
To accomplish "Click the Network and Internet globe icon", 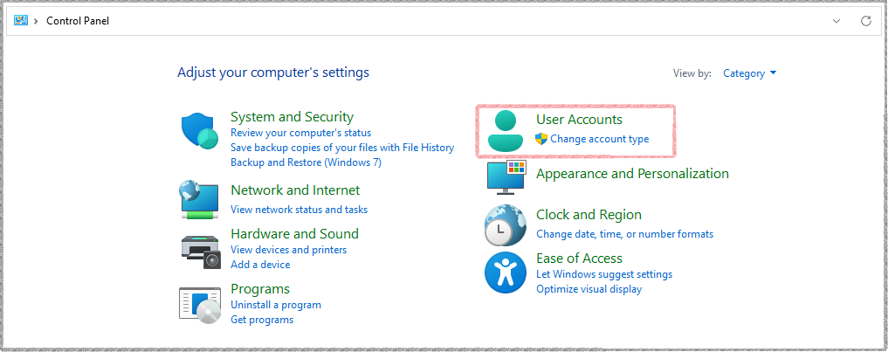I will pyautogui.click(x=199, y=199).
